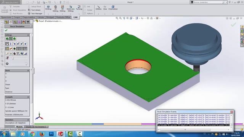The image size is (244, 137).
Task: Click the Drilling operation icon
Action: click(x=48, y=8)
